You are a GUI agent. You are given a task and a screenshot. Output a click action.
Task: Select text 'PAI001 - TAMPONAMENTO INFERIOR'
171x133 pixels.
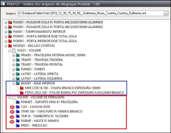[40, 32]
